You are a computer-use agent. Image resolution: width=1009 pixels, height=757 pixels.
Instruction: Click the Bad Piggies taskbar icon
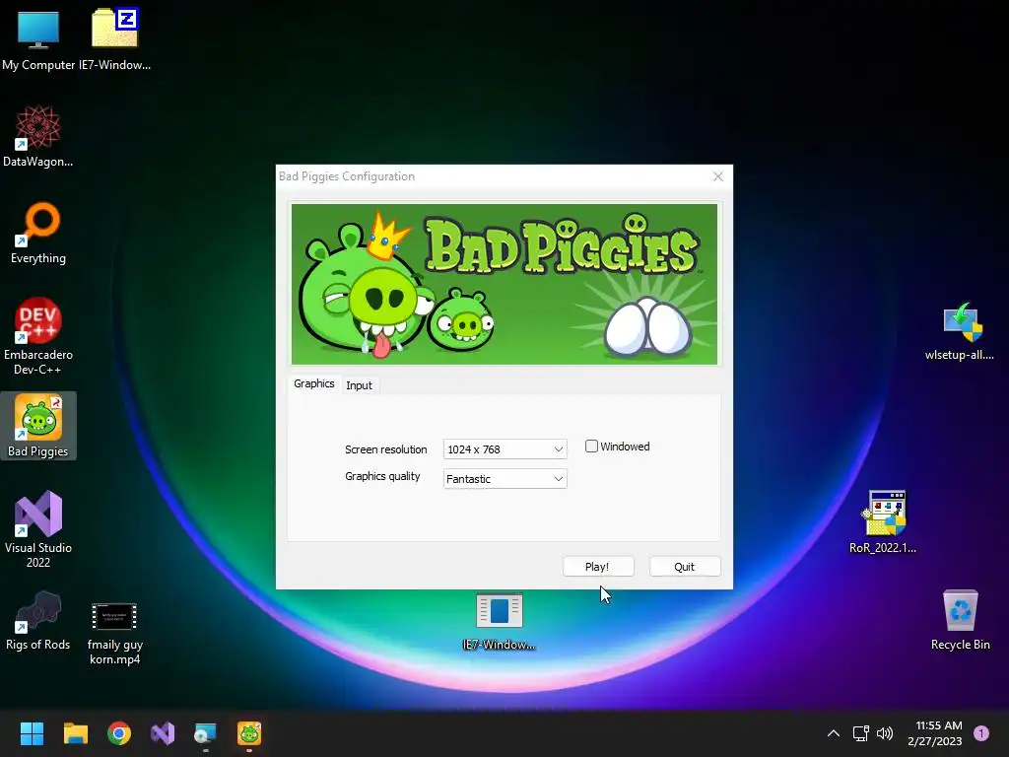pyautogui.click(x=249, y=733)
